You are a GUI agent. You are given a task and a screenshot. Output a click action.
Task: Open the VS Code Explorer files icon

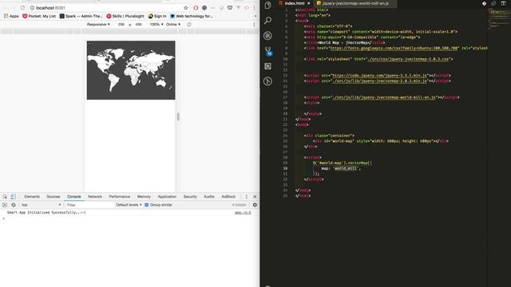[x=268, y=6]
